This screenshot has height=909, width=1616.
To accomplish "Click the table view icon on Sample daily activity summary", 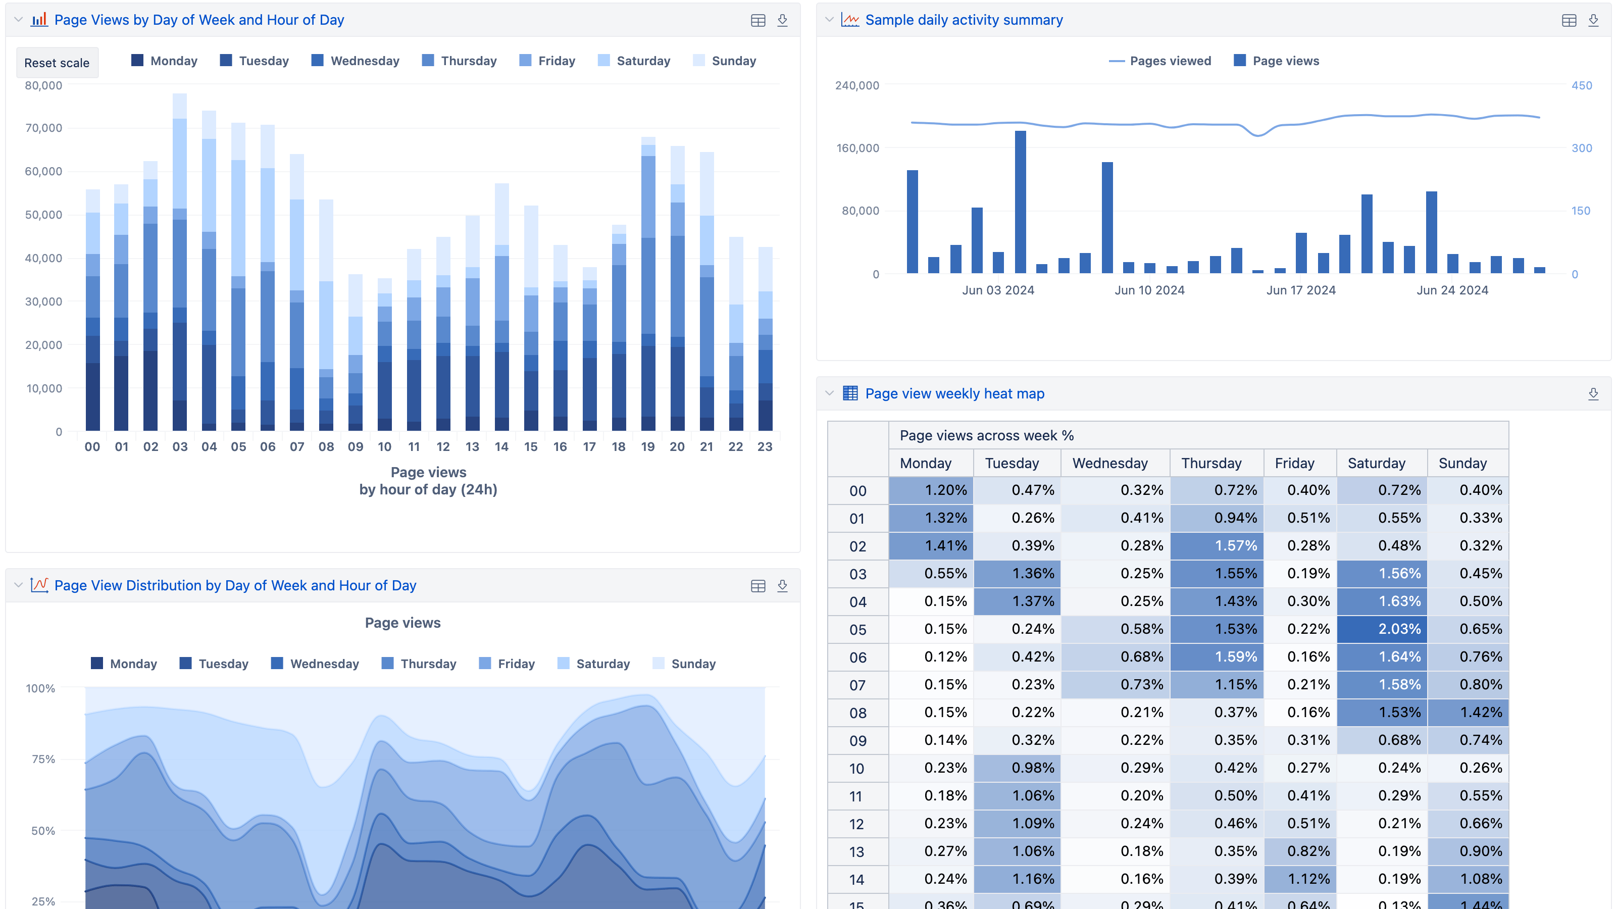I will point(1570,20).
